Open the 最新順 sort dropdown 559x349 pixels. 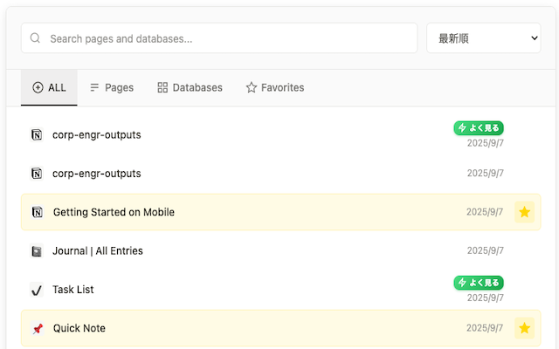point(483,38)
